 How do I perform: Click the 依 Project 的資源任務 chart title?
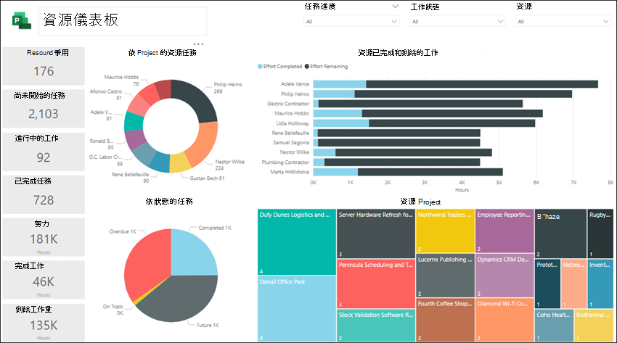click(x=162, y=53)
